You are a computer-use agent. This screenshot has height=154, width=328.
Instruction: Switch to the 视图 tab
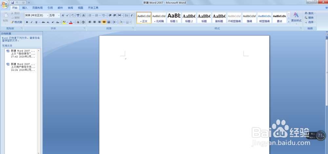[x=80, y=8]
